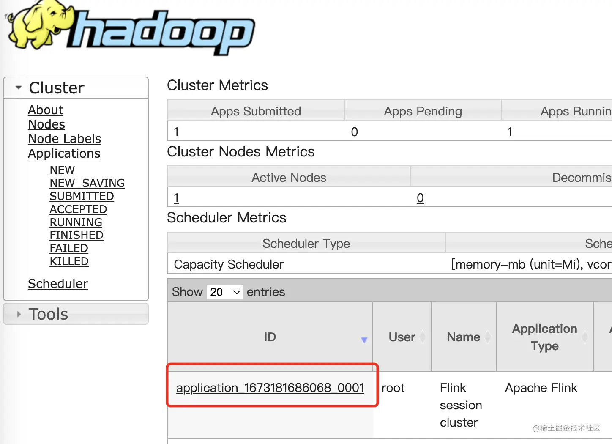
Task: Open the Applications link
Action: 64,153
